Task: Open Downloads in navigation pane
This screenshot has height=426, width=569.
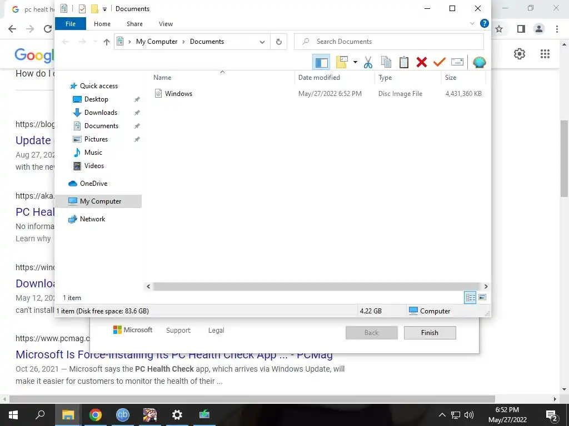Action: (101, 113)
